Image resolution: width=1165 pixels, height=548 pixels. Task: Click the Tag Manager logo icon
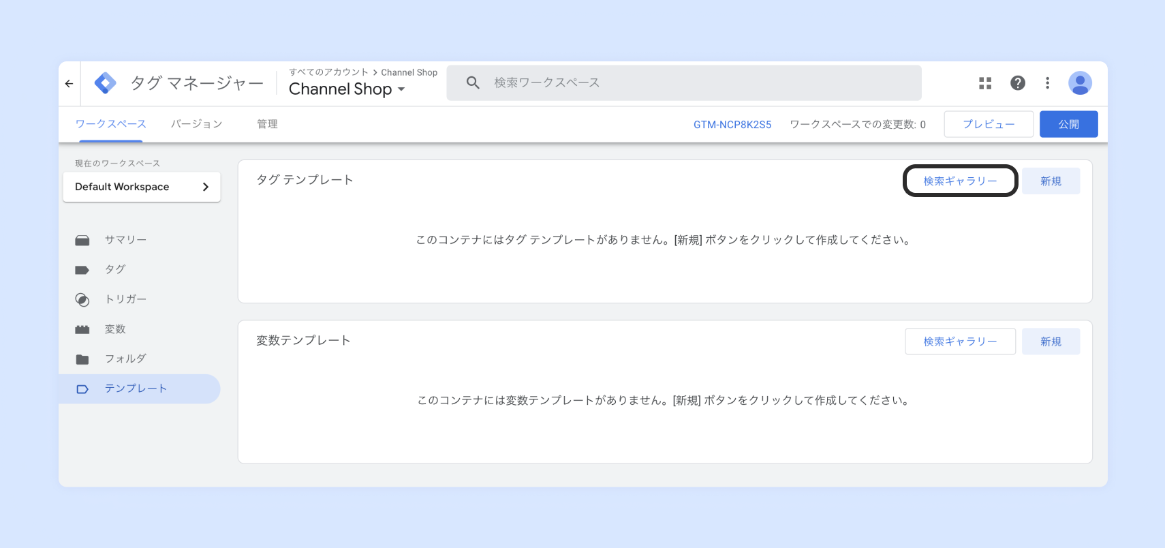(105, 83)
